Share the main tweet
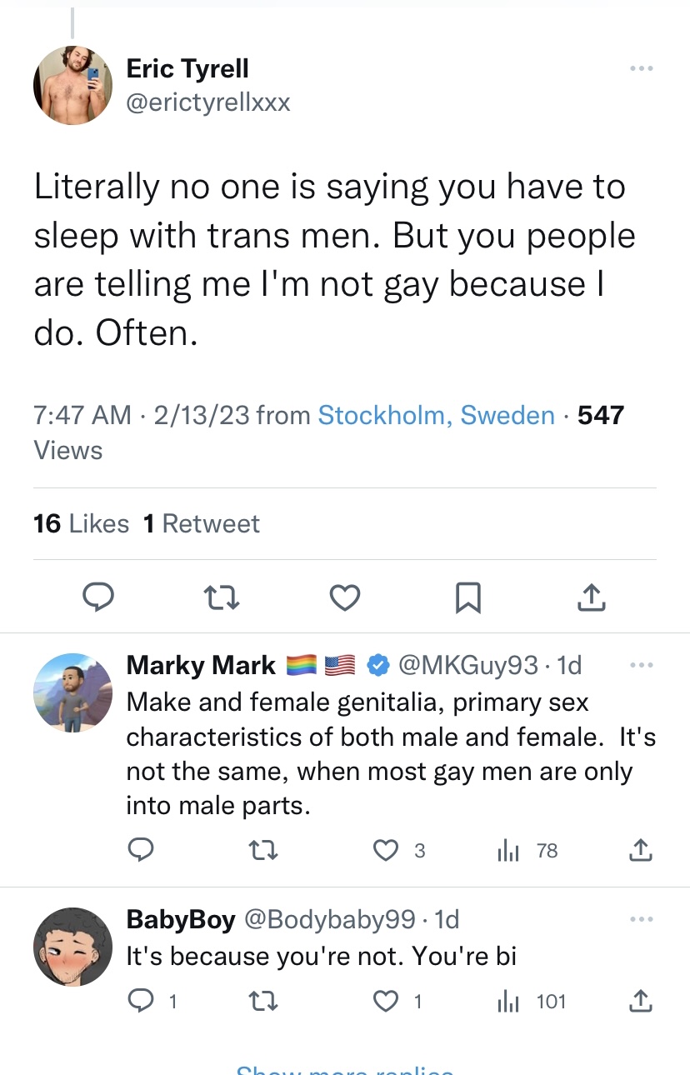 [591, 597]
